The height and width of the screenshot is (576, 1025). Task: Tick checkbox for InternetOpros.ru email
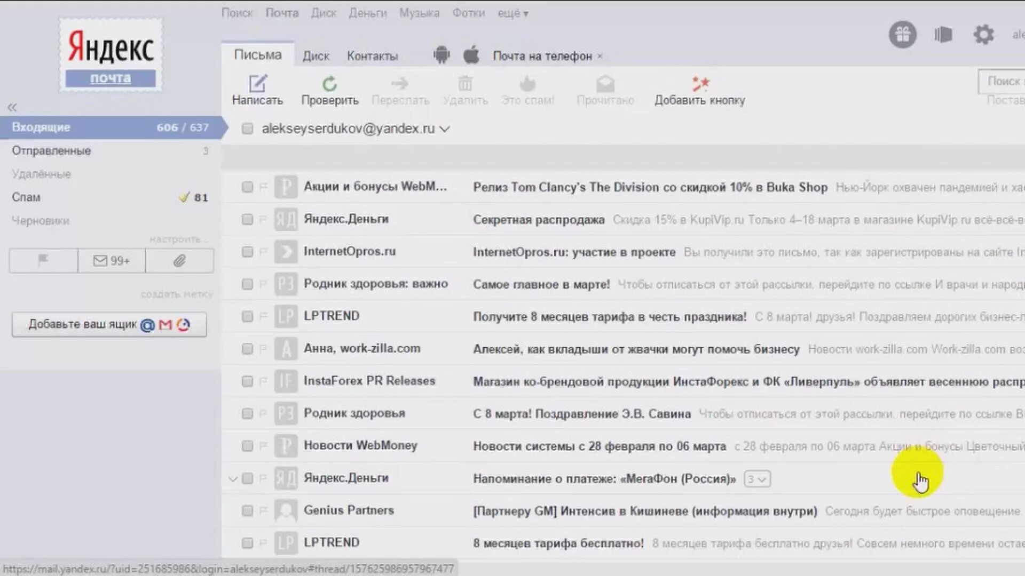(247, 252)
